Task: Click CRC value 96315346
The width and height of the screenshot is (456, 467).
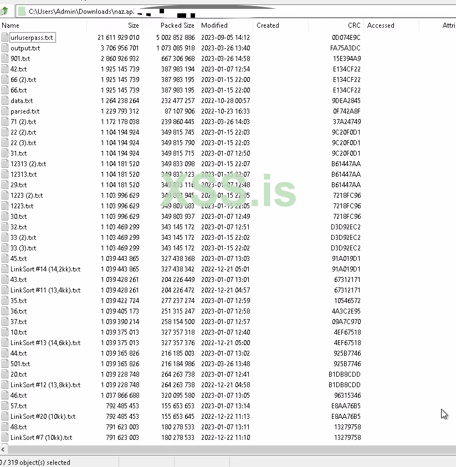Action: pyautogui.click(x=347, y=395)
